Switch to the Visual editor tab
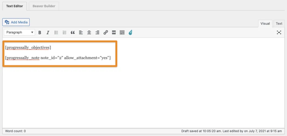The height and width of the screenshot is (136, 287). click(265, 24)
